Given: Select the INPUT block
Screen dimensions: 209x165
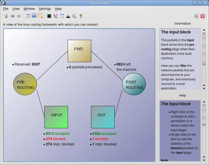Looking at the screenshot, I should click(56, 117).
